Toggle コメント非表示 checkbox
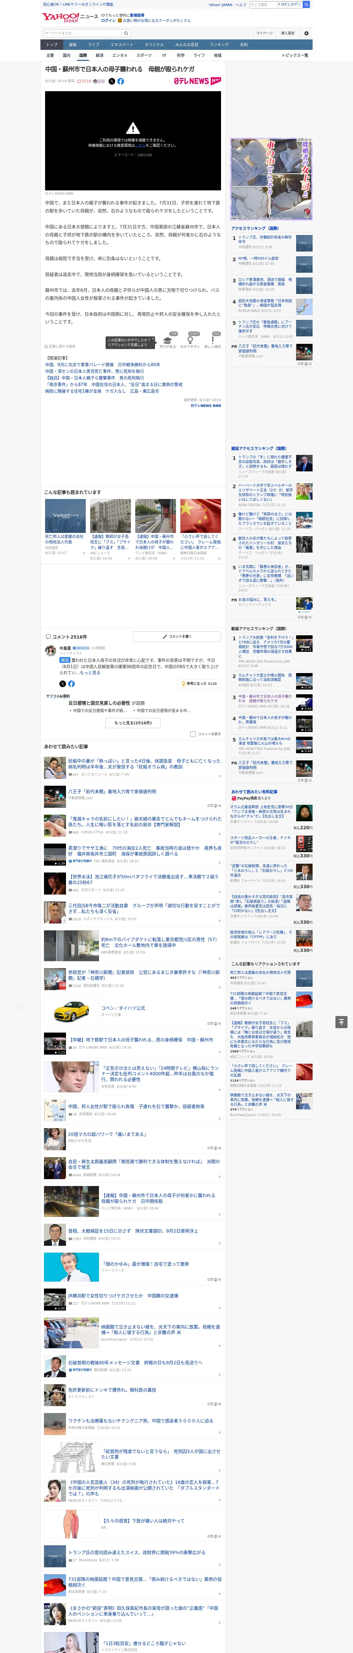The width and height of the screenshot is (353, 1653). click(193, 734)
